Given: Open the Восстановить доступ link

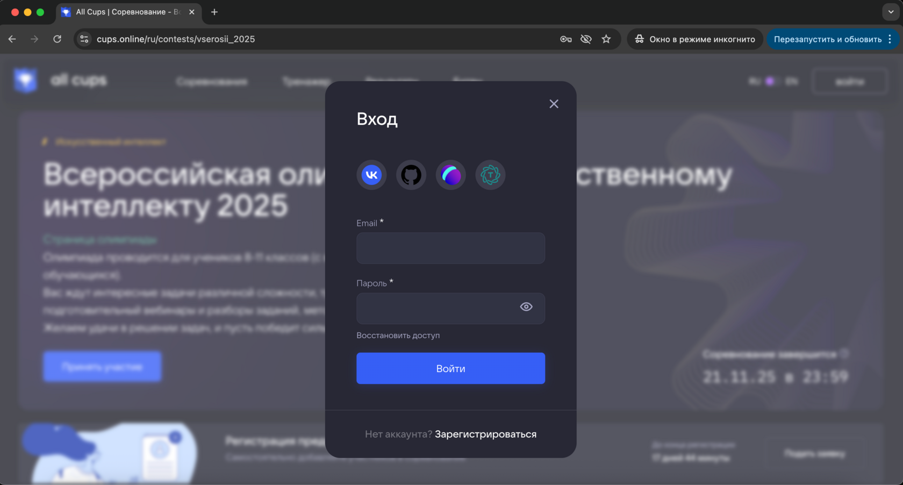Looking at the screenshot, I should (398, 335).
